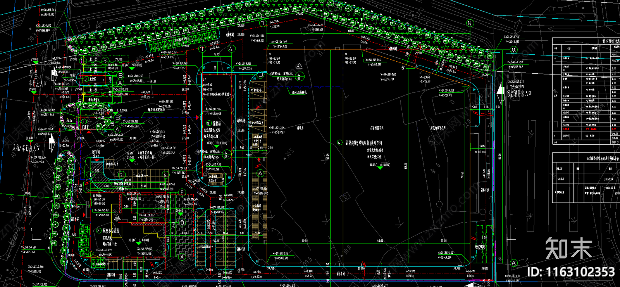Click grid axis bubble 'AA'

pos(513,50)
